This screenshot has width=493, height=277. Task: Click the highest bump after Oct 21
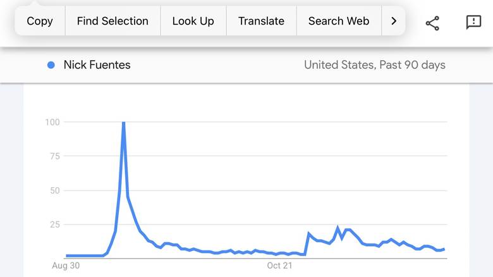tap(338, 228)
